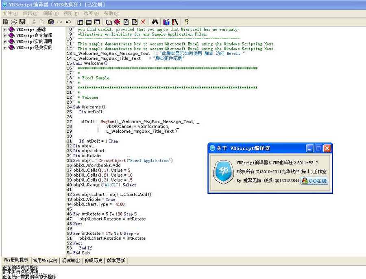Close the 关于 VBScript编译器 dialog
366x279 pixels.
tap(327, 148)
